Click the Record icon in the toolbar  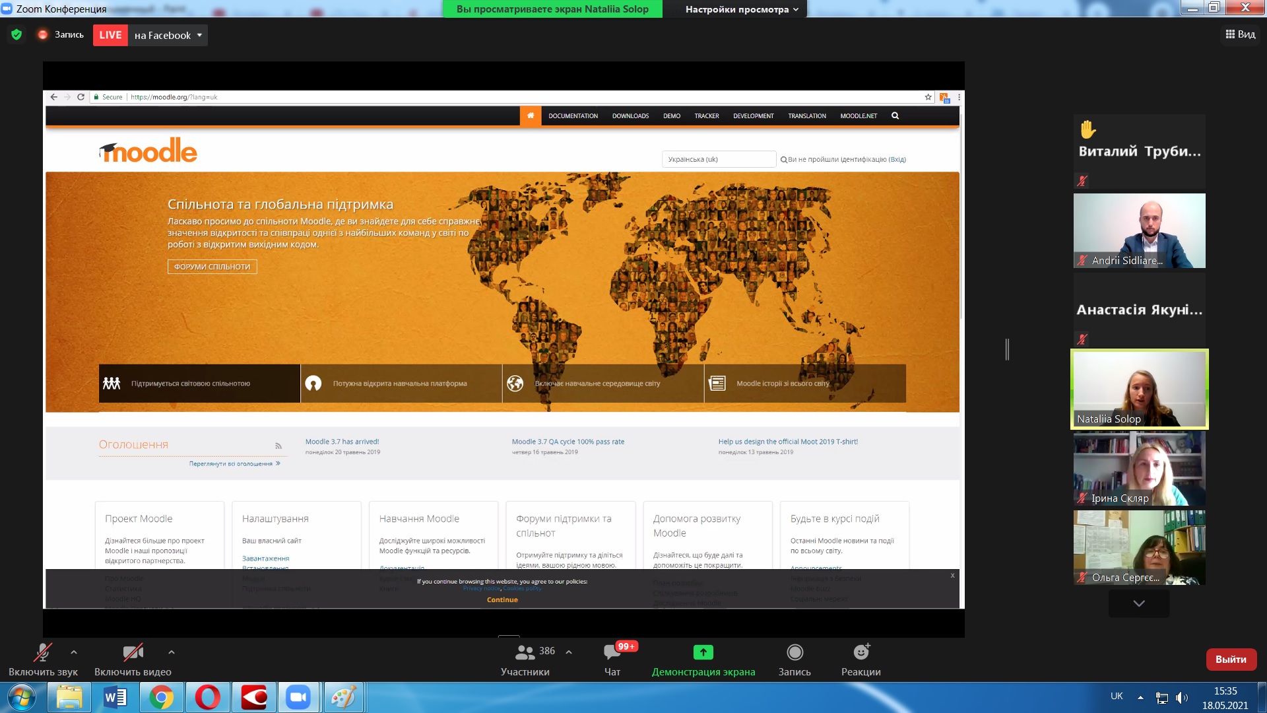point(795,652)
